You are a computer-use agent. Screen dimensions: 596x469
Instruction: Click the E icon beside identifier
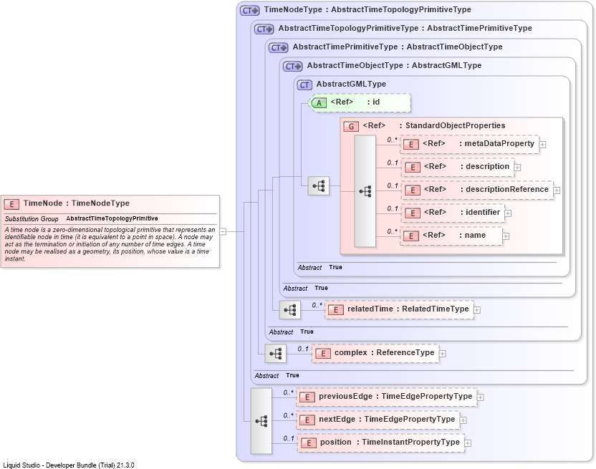(x=413, y=213)
